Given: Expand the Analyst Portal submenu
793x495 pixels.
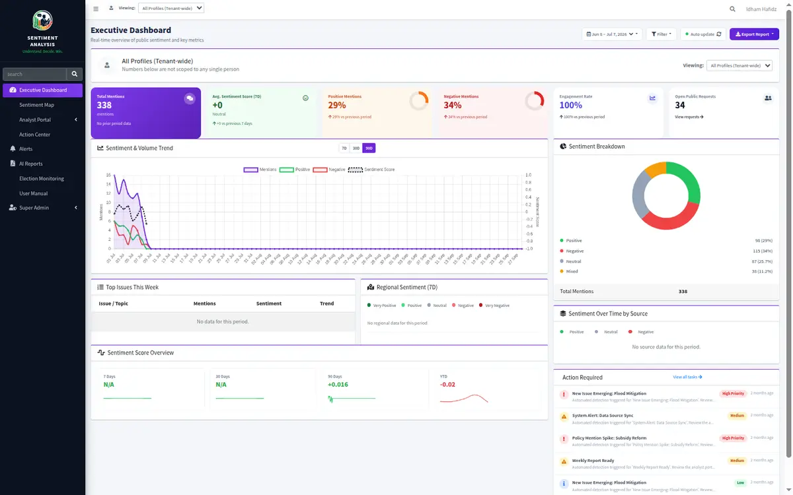Looking at the screenshot, I should pos(42,119).
